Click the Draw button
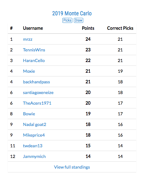 tap(79, 20)
